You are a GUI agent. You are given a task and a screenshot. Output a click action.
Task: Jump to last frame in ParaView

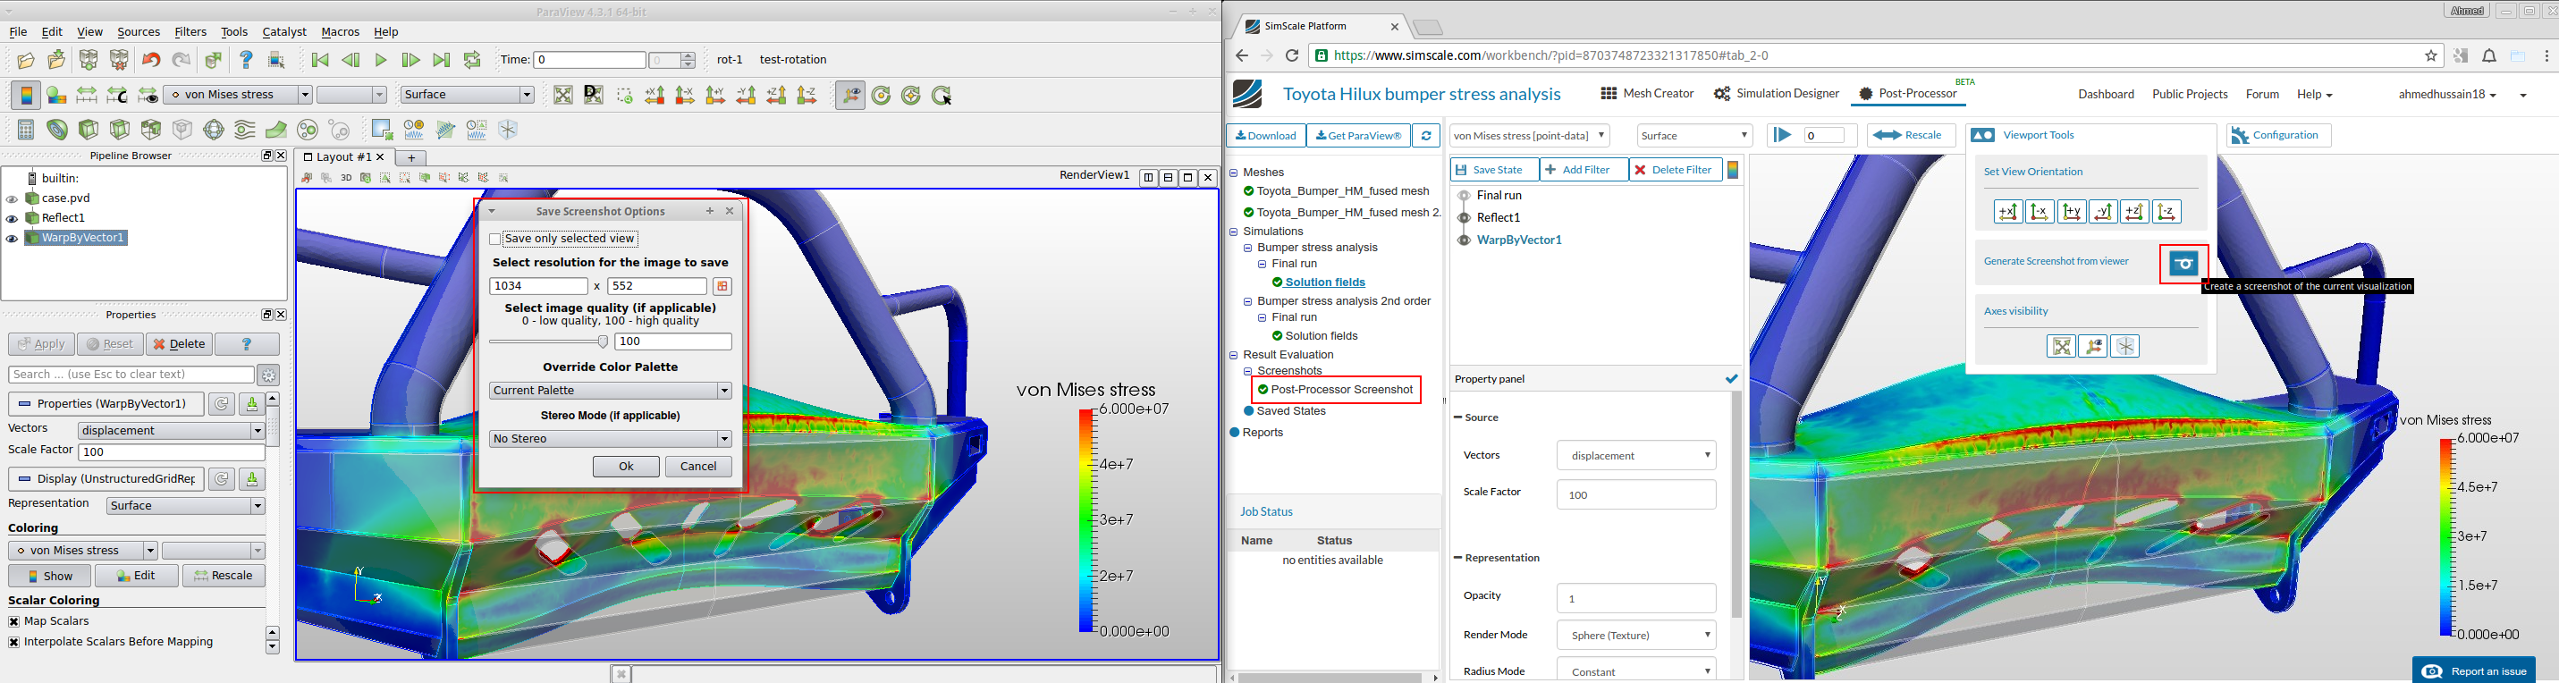(x=441, y=61)
